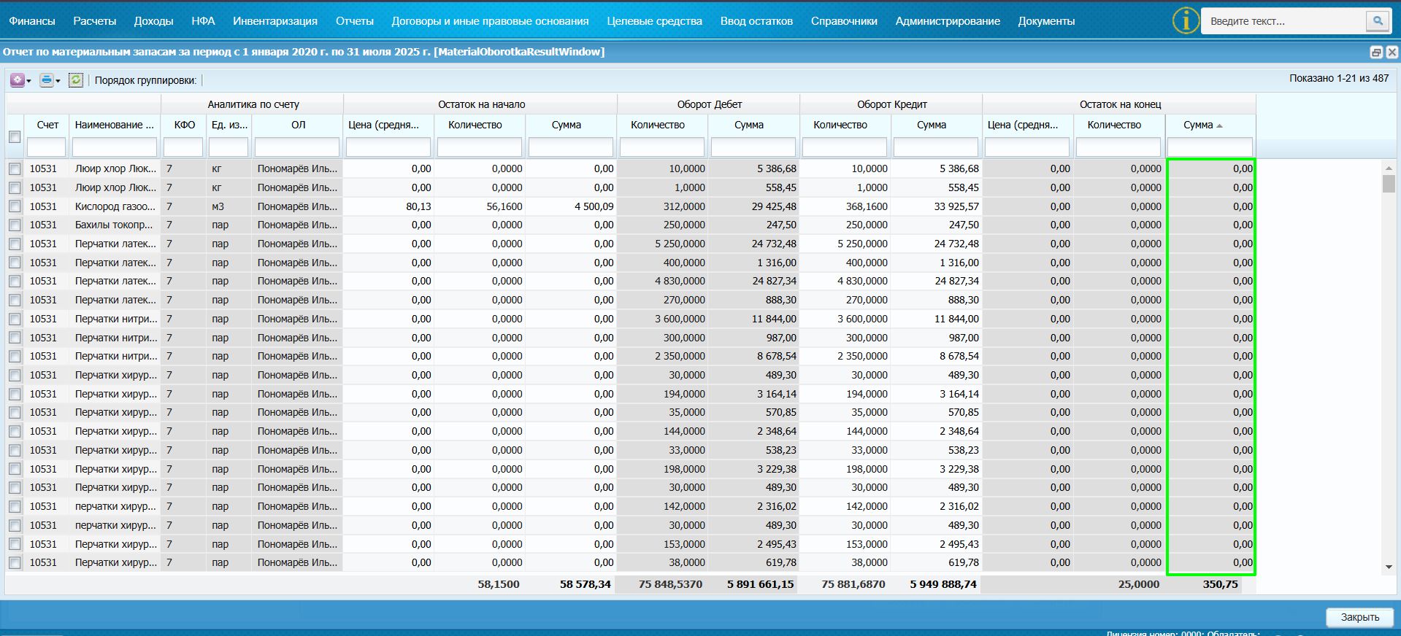Viewport: 1401px width, 636px height.
Task: Click the Наименование column header
Action: pyautogui.click(x=115, y=125)
